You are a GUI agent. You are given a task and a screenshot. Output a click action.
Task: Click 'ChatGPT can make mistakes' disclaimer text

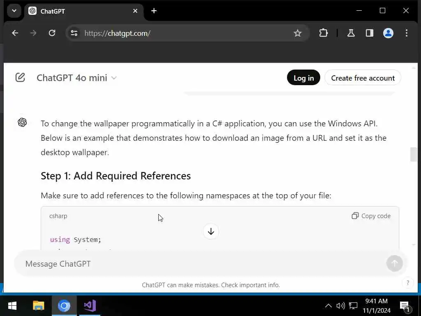(211, 285)
